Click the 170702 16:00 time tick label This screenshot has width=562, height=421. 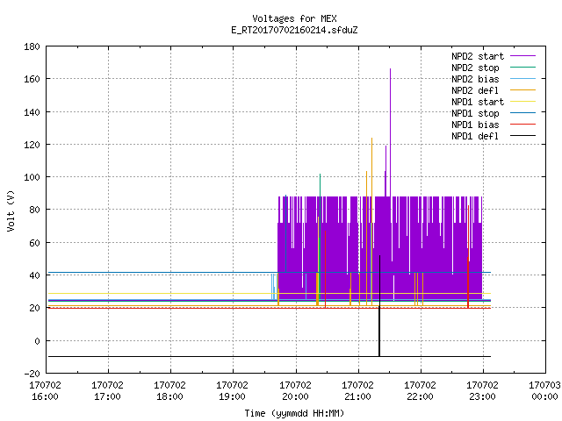(45, 390)
